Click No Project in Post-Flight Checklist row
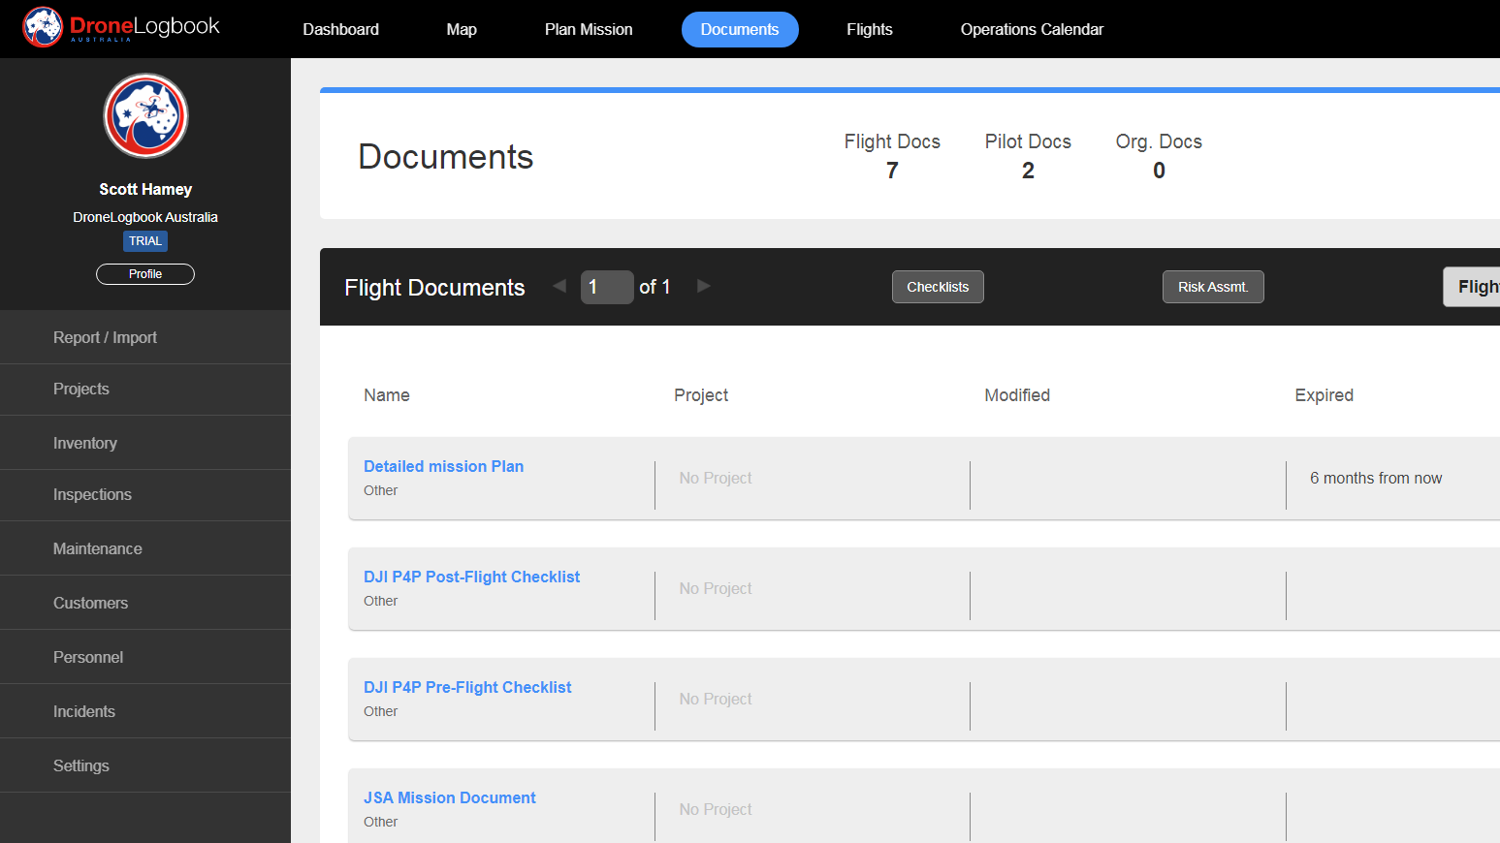This screenshot has height=843, width=1500. pyautogui.click(x=716, y=588)
